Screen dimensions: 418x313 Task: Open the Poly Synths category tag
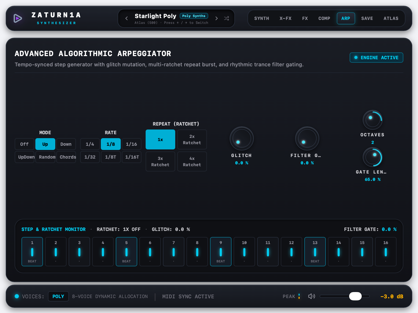(x=194, y=16)
